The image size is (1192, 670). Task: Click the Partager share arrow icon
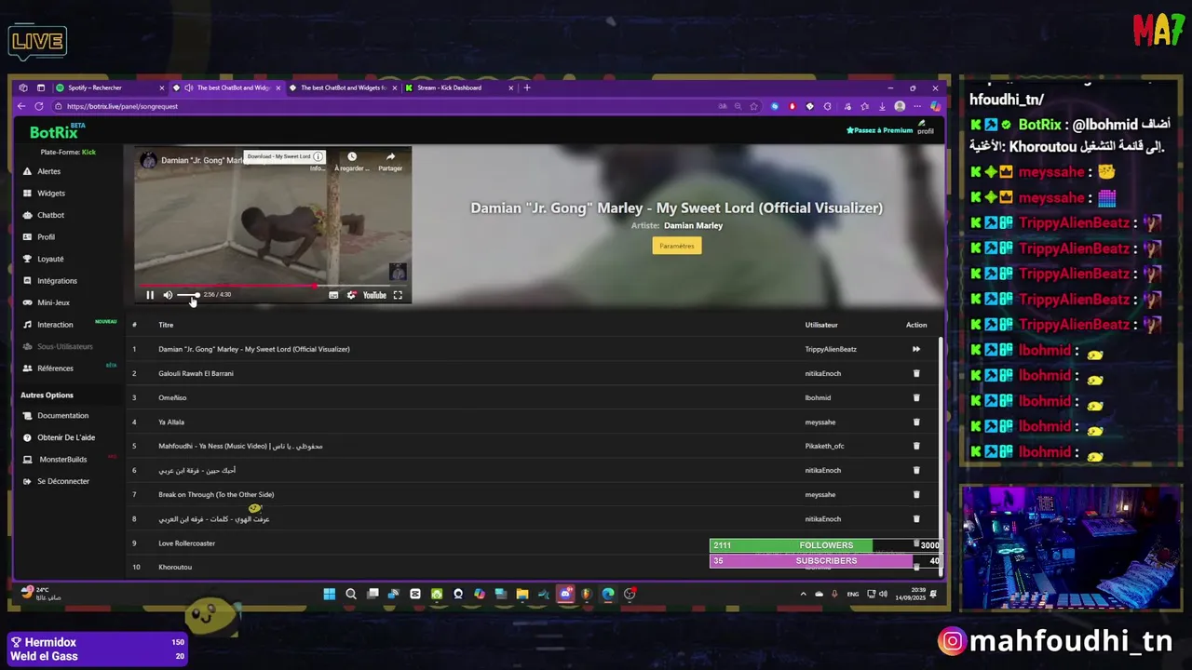pos(390,156)
